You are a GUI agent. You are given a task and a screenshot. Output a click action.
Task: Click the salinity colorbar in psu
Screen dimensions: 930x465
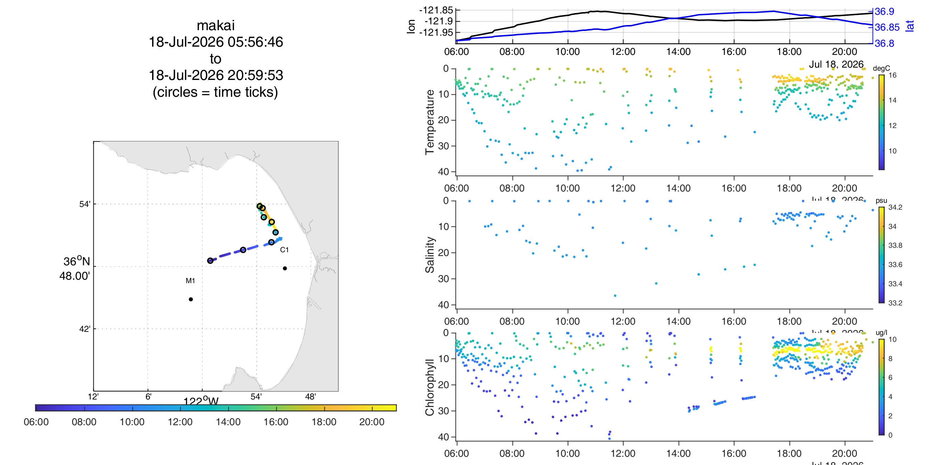coord(881,255)
